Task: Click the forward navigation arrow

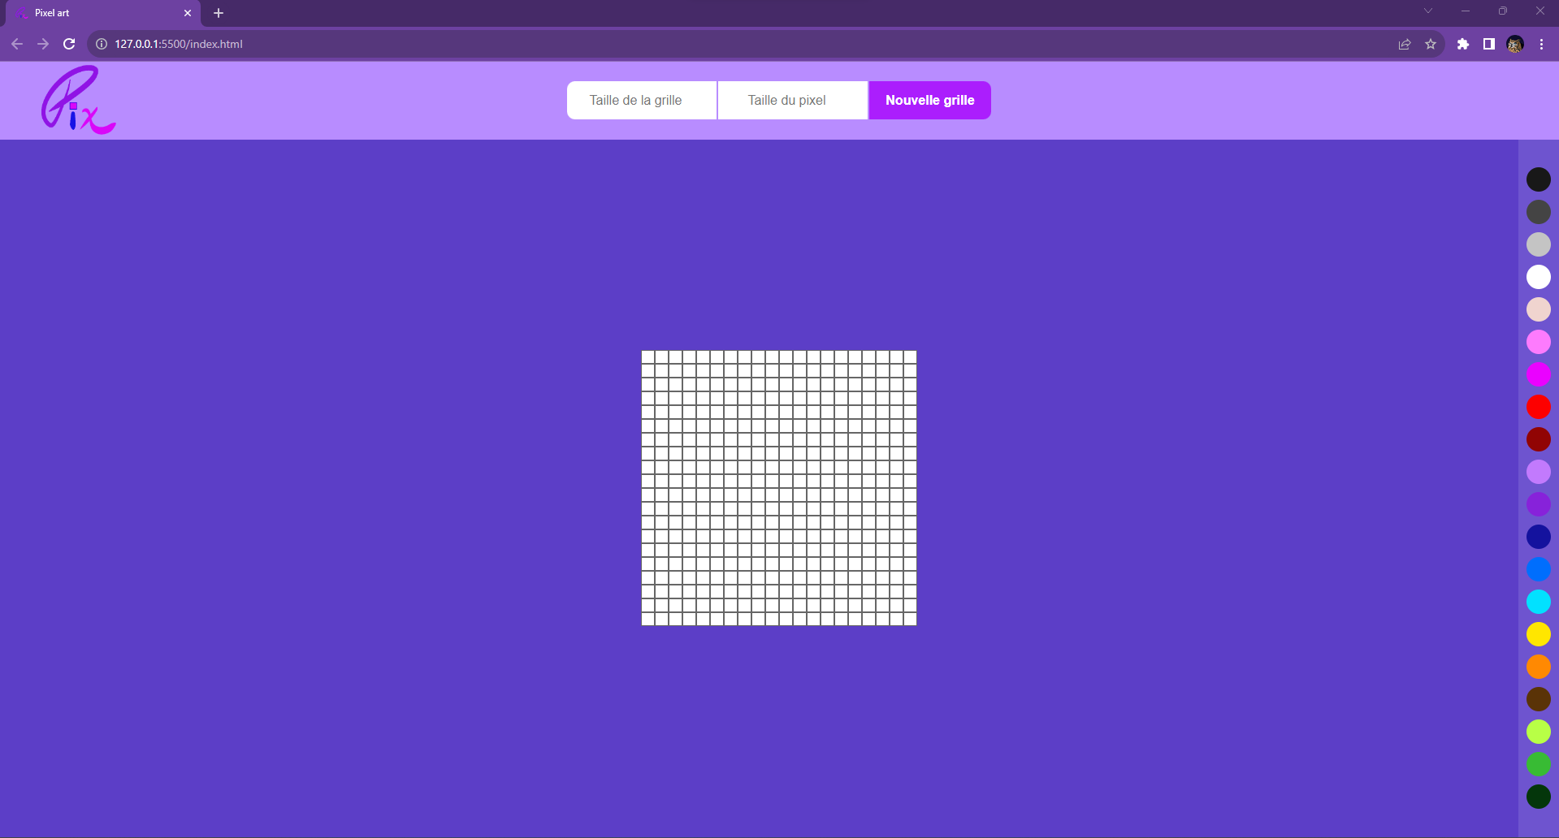Action: (43, 44)
